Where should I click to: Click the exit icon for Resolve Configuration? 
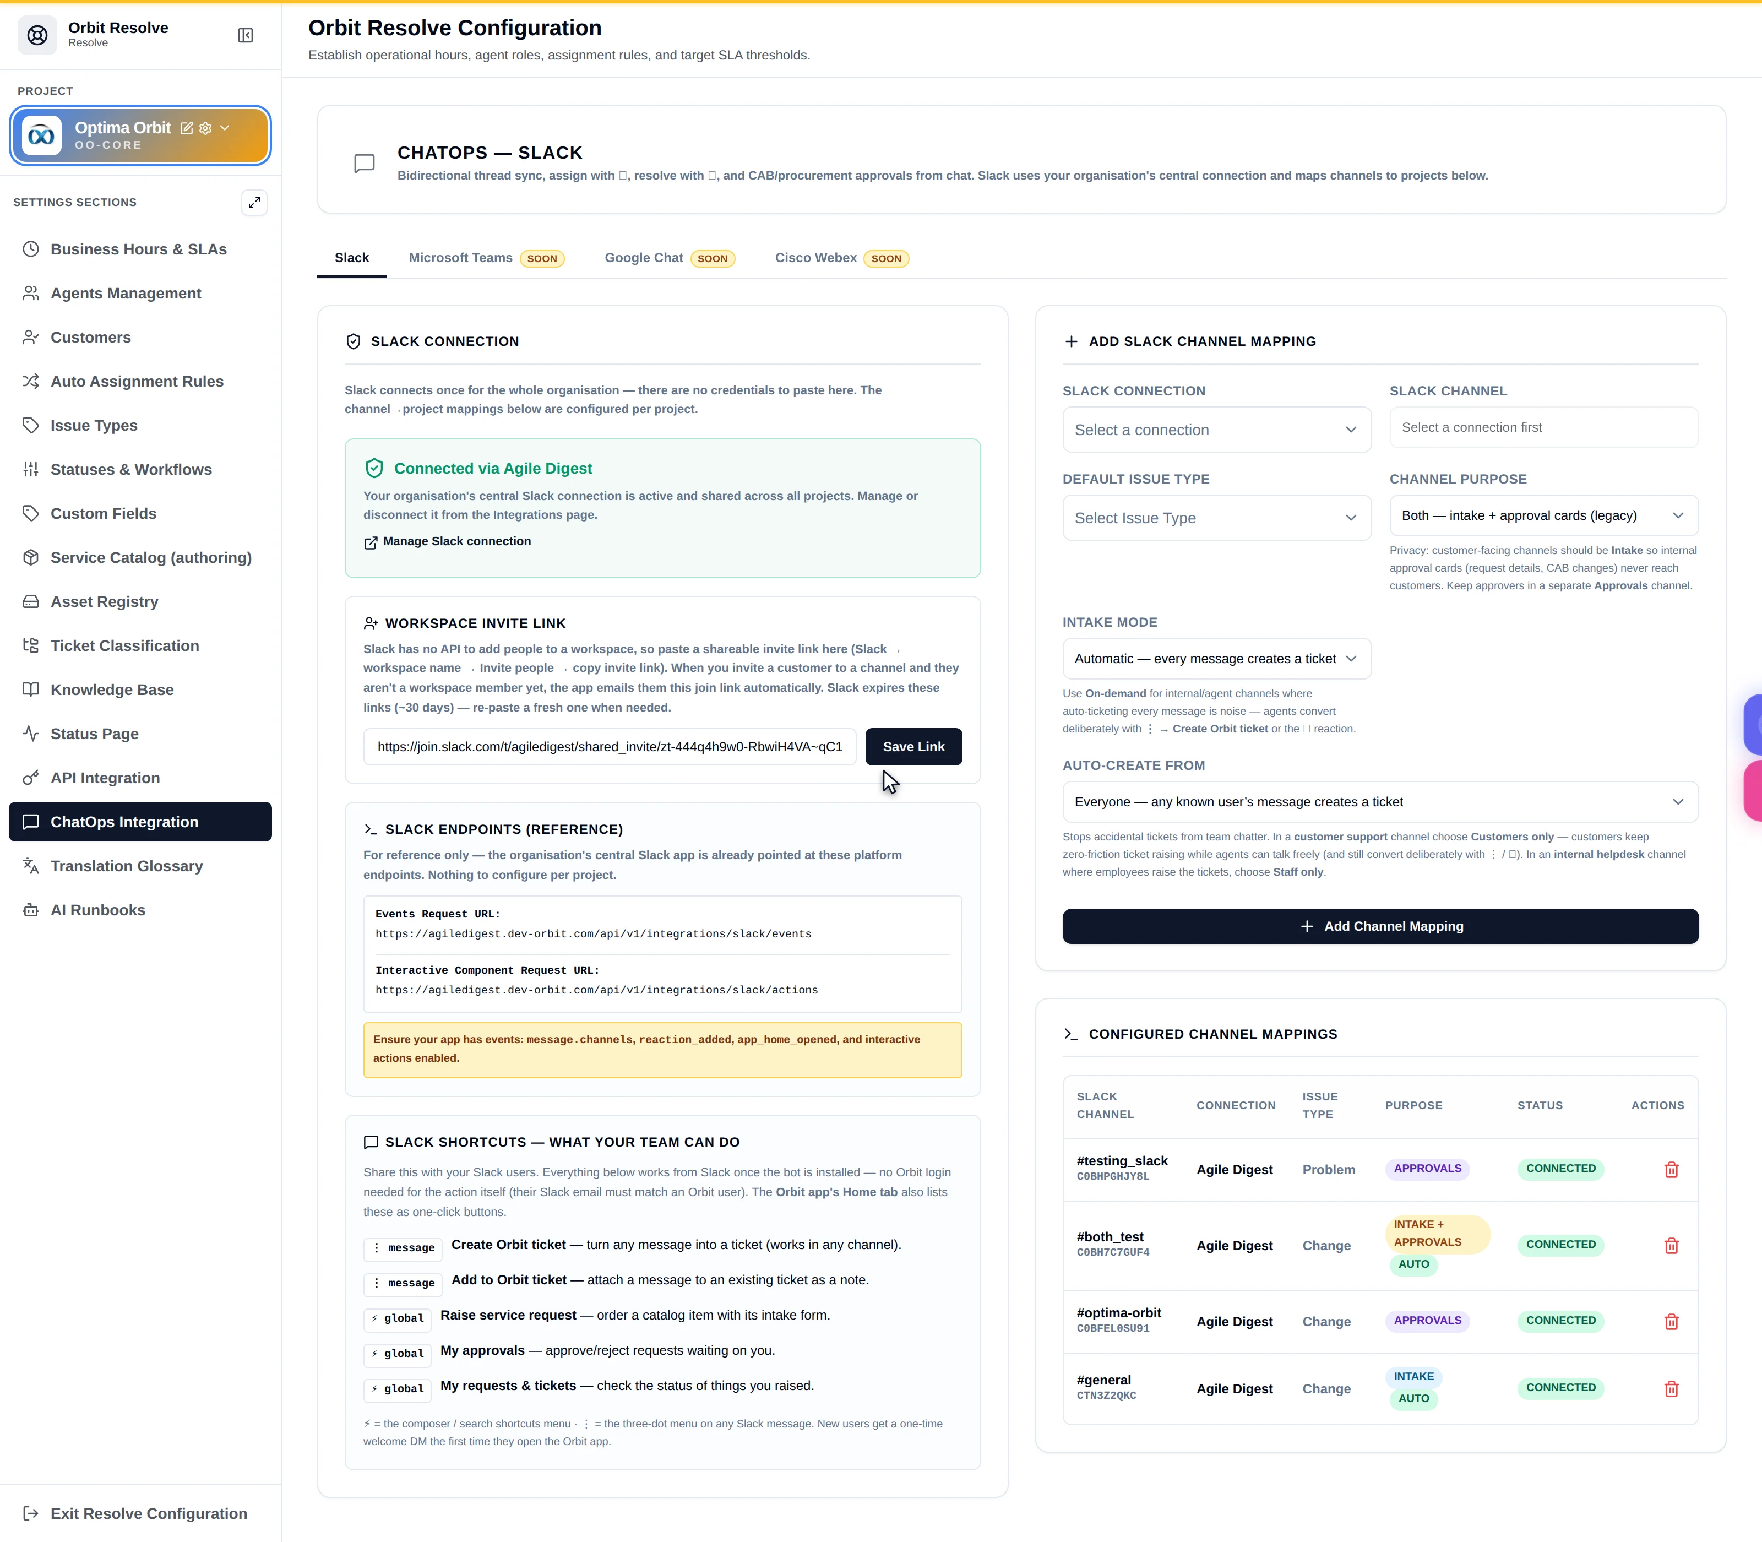[x=31, y=1513]
